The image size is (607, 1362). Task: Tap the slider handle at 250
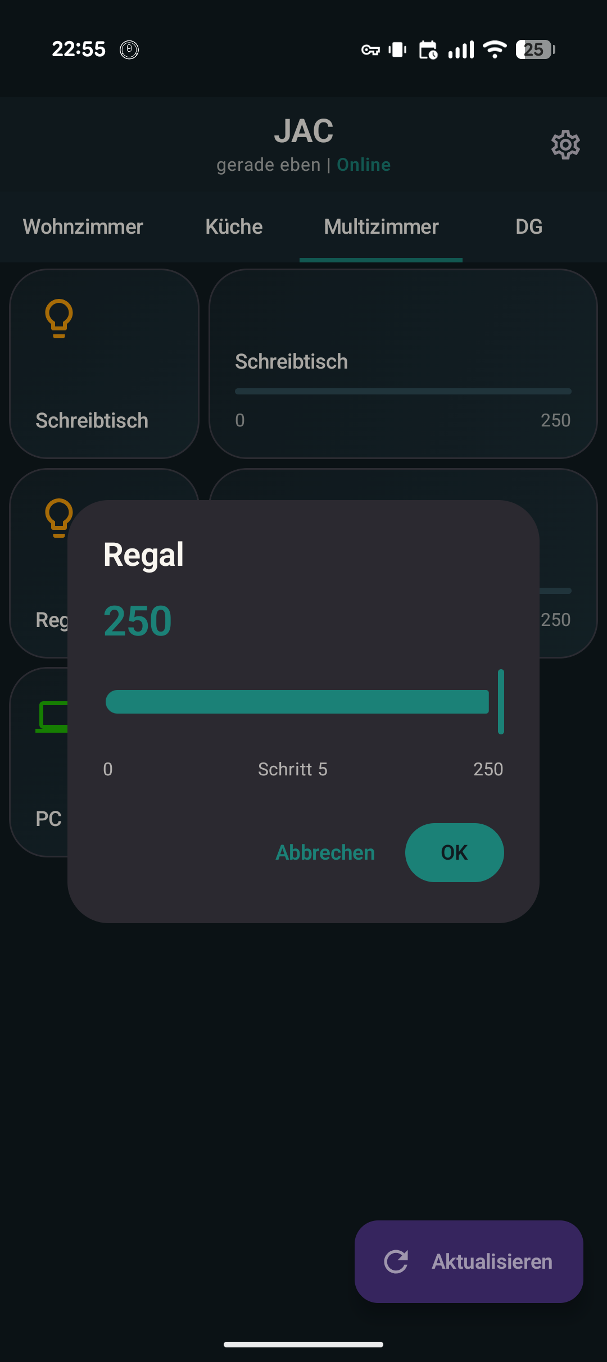pyautogui.click(x=501, y=702)
